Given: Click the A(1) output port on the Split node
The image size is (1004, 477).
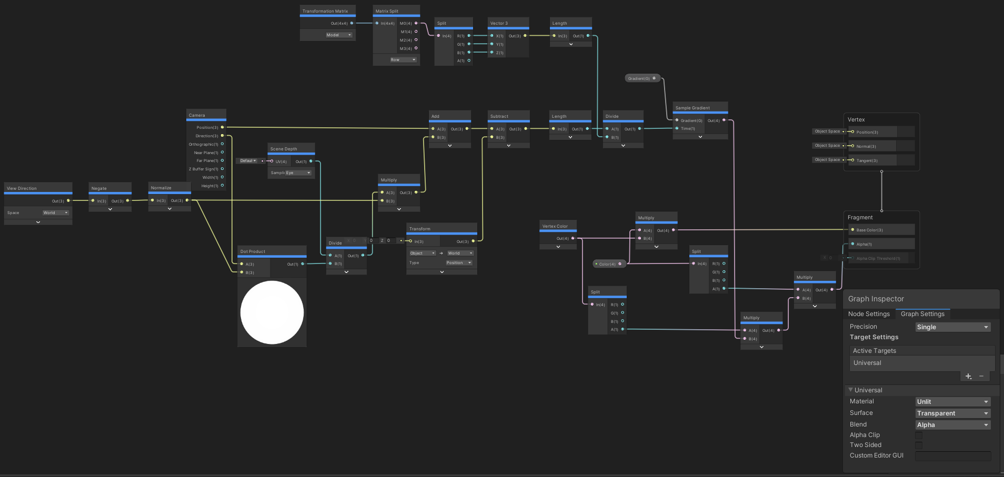Looking at the screenshot, I should coord(469,60).
